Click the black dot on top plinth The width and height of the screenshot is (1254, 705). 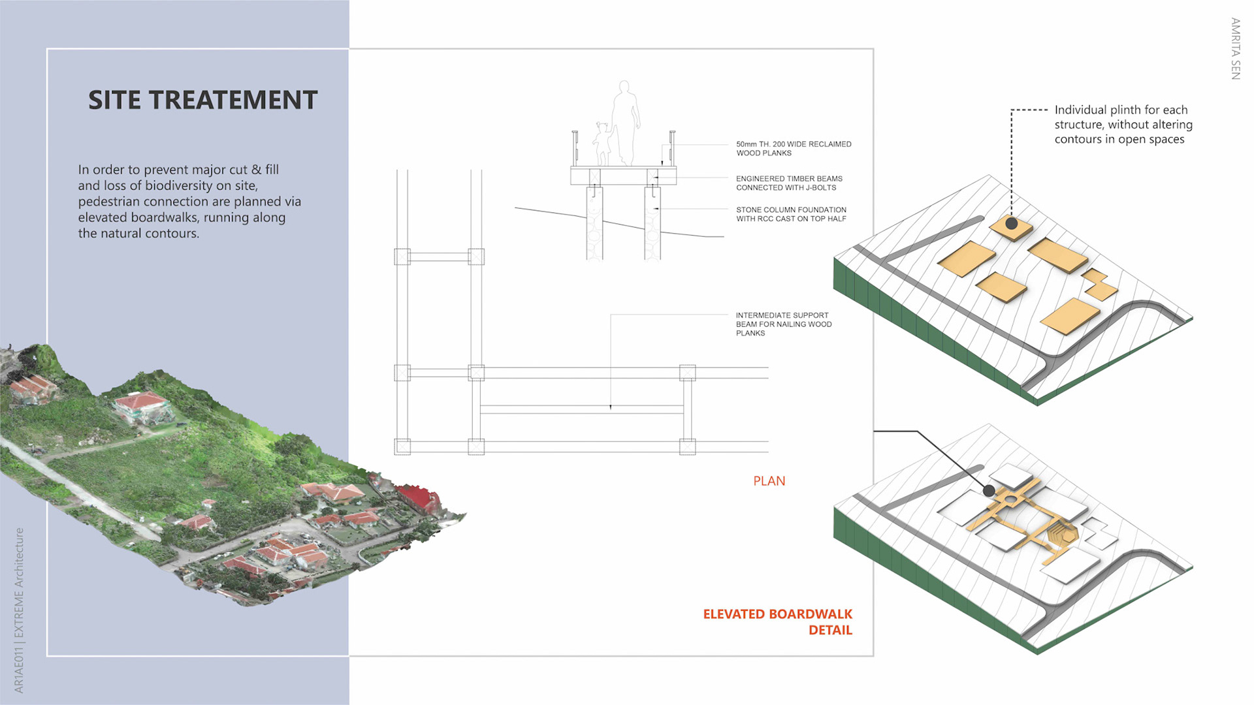[1012, 223]
